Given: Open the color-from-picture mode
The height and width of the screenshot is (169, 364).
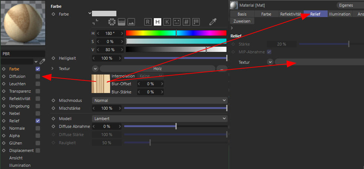Looking at the screenshot, I should coord(131,22).
